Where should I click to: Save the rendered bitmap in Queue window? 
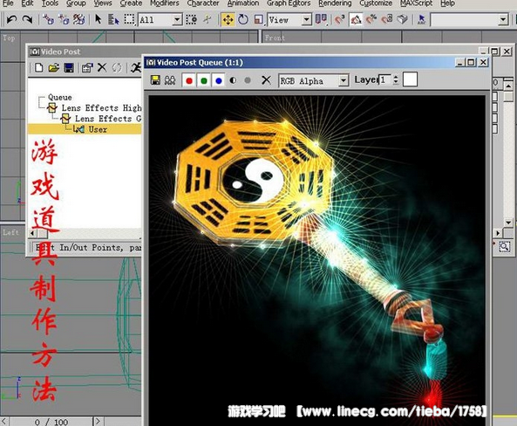point(155,80)
